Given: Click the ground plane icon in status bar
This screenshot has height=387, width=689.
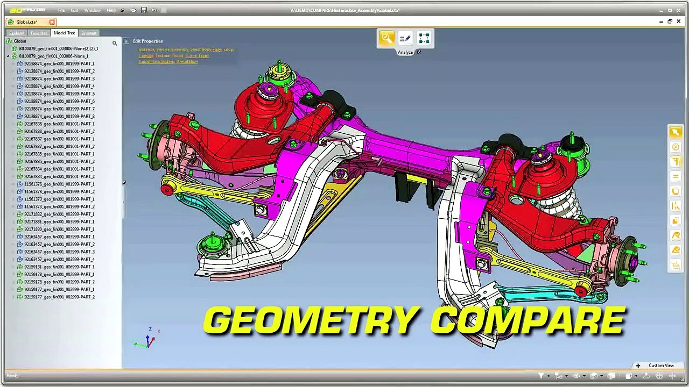Looking at the screenshot, I should [x=646, y=376].
